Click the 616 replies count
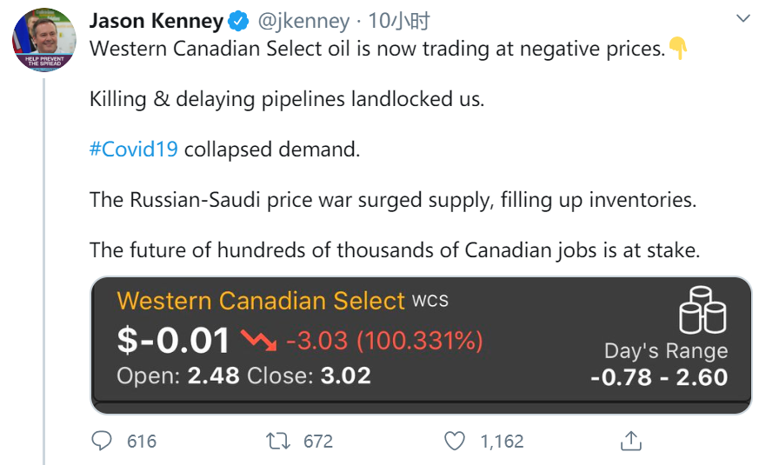This screenshot has height=465, width=759. point(142,442)
